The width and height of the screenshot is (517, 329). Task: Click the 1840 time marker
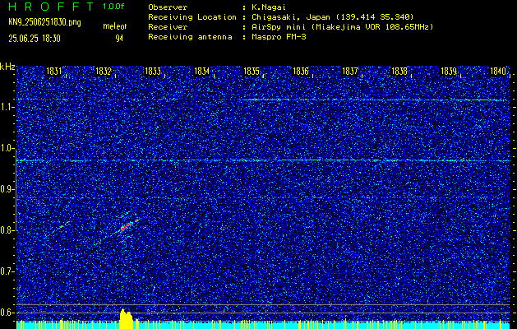coord(498,71)
